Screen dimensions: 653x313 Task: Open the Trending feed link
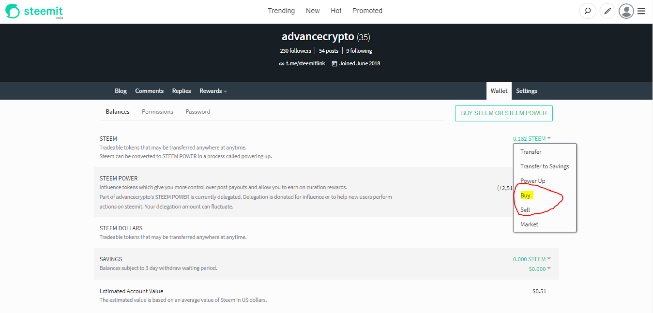tap(281, 11)
